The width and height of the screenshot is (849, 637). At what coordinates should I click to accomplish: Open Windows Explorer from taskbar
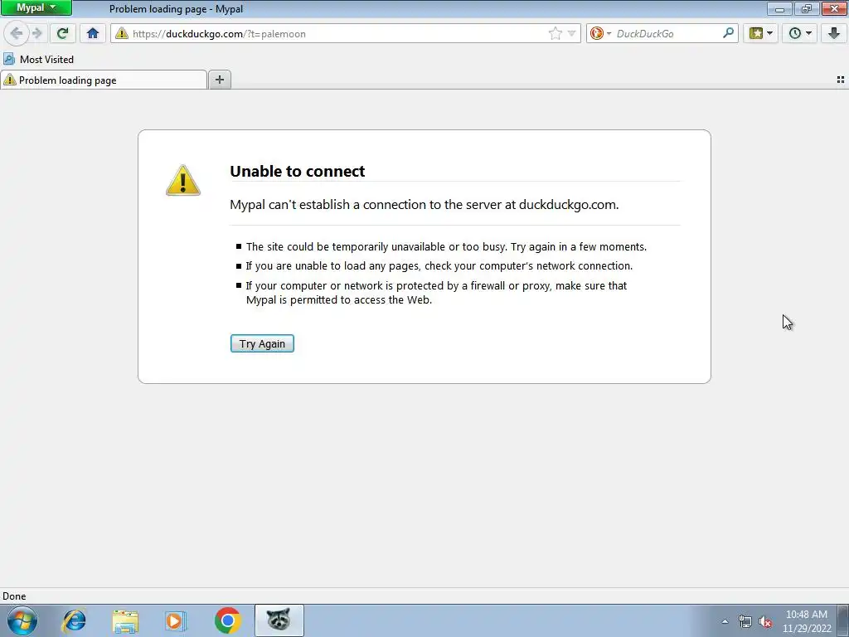click(125, 620)
